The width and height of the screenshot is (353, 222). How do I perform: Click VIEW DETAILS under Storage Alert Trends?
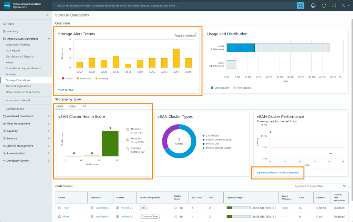coord(65,90)
